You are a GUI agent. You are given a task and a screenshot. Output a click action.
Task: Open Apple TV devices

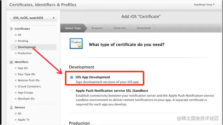[24, 120]
